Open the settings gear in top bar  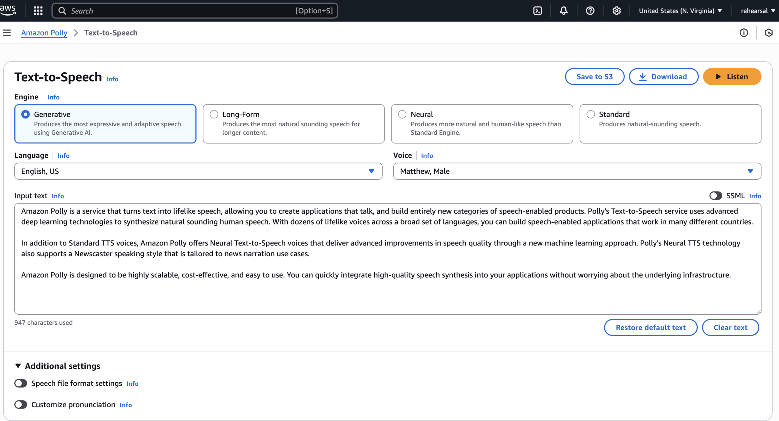(x=616, y=11)
